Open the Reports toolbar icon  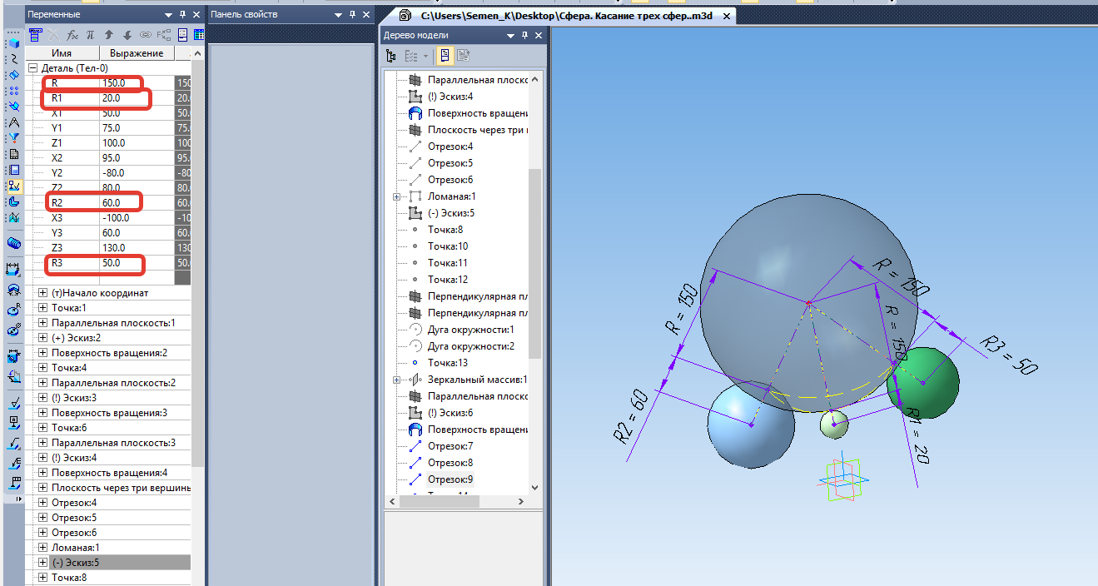(x=13, y=170)
